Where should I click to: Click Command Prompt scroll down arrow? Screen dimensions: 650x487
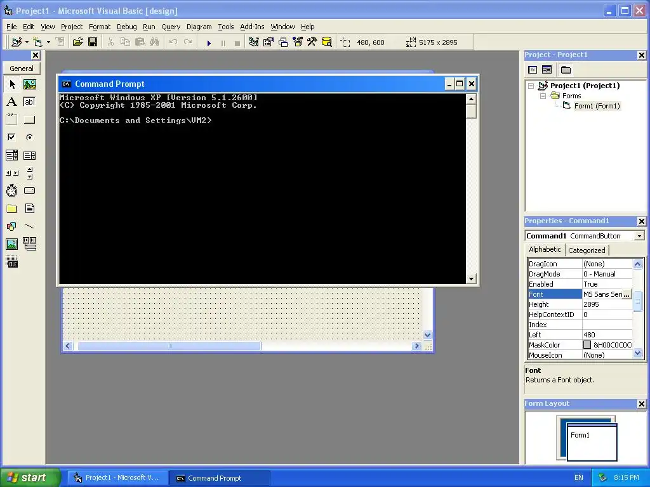coord(471,279)
